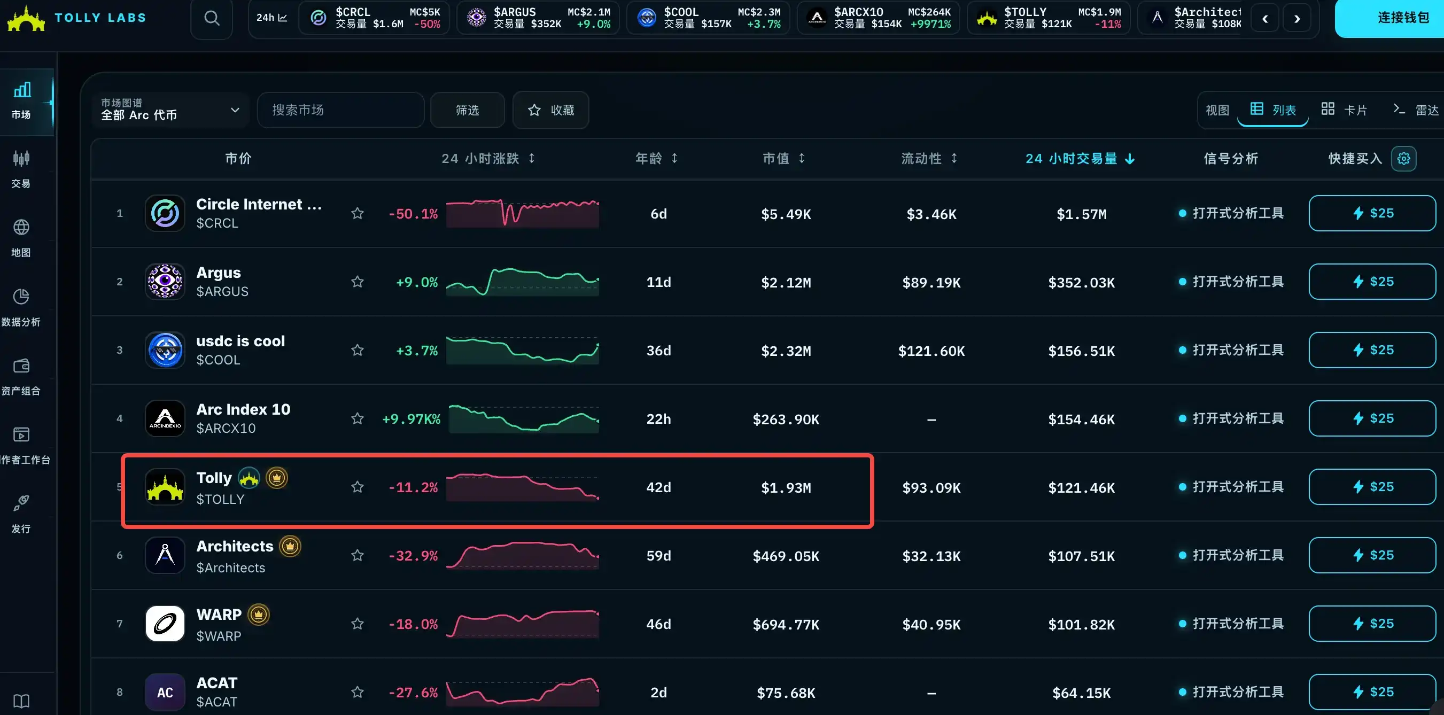1444x715 pixels.
Task: Click the gold crown badge beside Architects
Action: [x=290, y=546]
